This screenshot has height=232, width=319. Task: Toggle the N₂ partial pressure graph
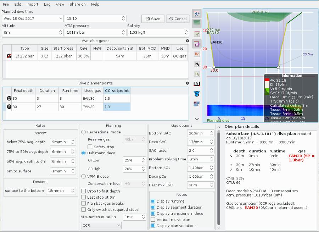[x=197, y=65]
